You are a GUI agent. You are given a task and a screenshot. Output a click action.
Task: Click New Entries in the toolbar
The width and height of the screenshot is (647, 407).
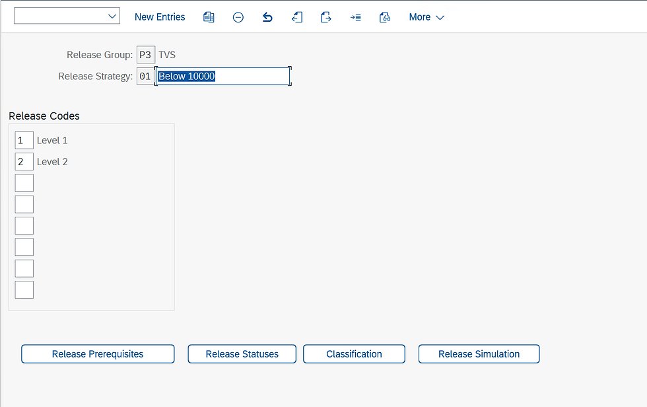160,17
